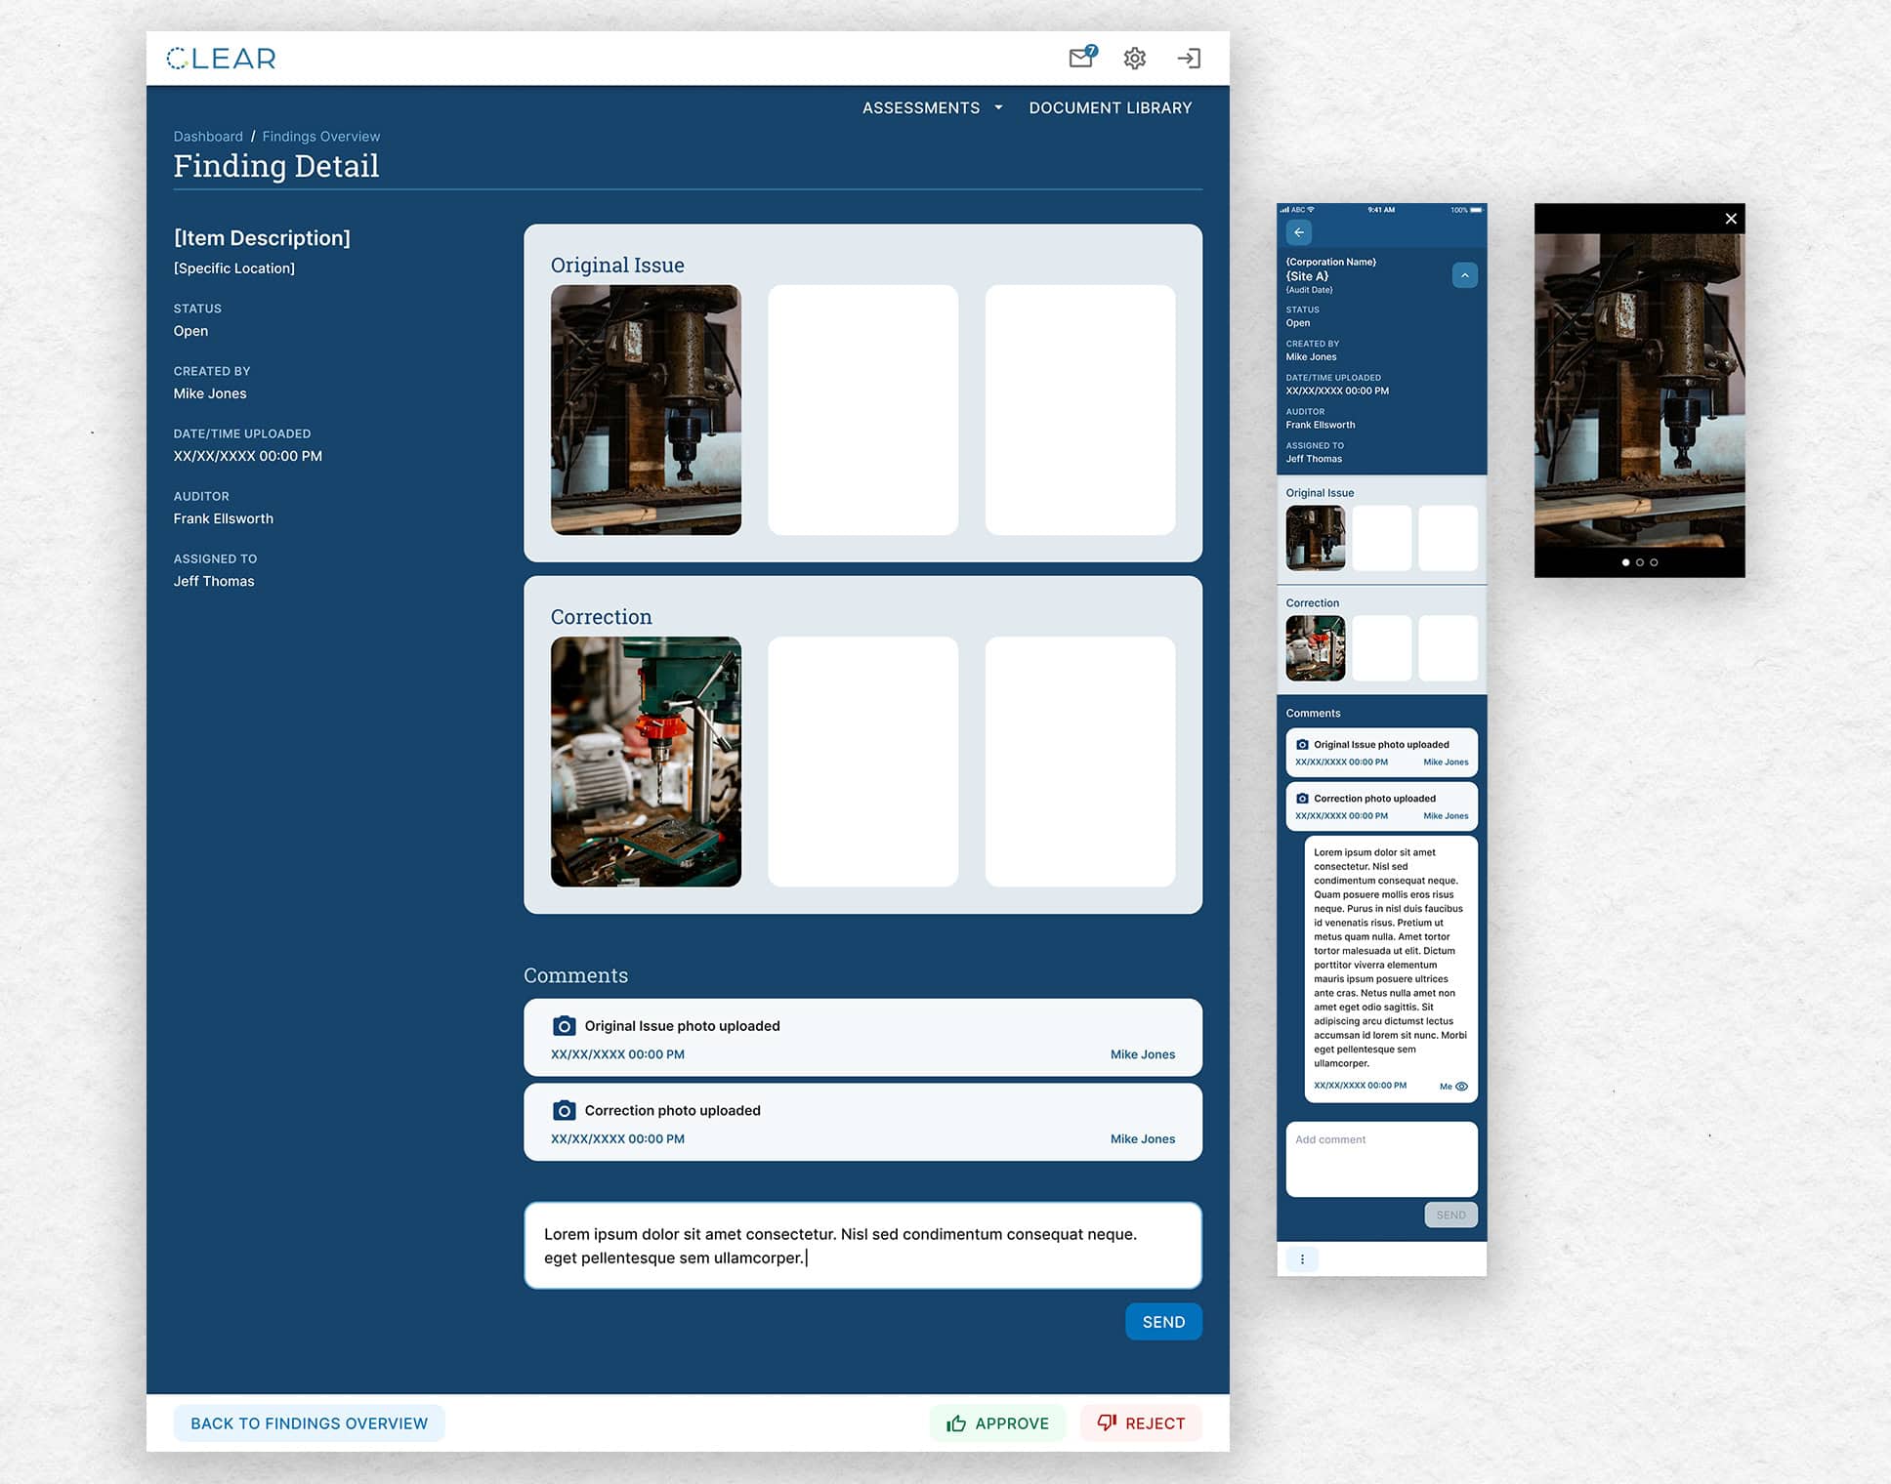Focus the mobile Add comment field
The height and width of the screenshot is (1484, 1891).
pos(1381,1159)
